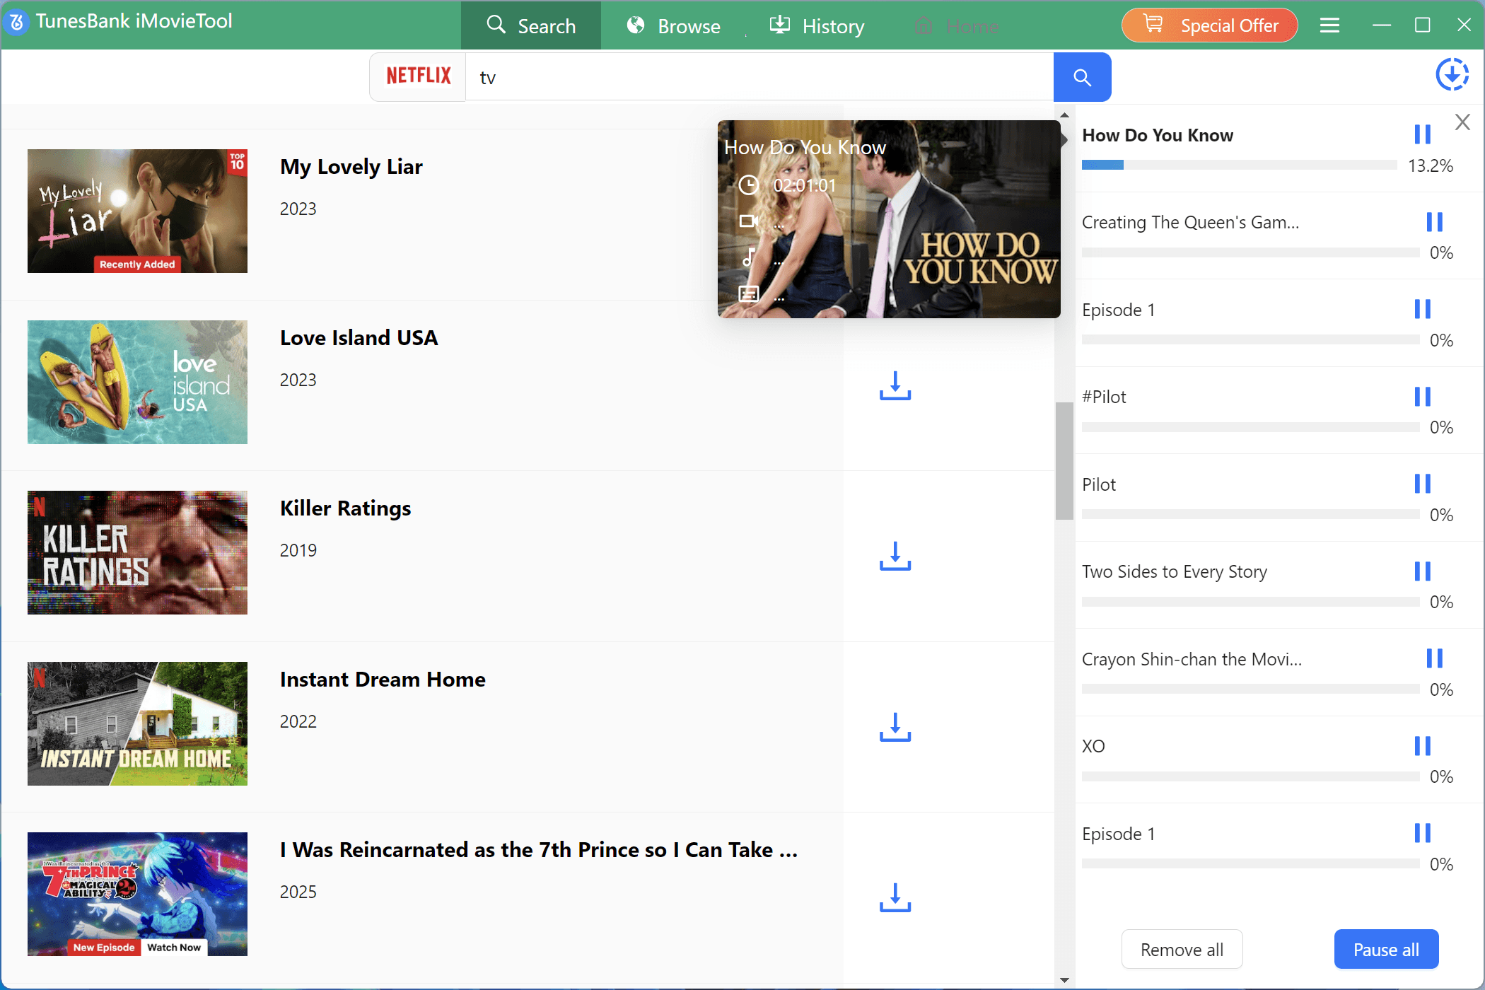Download I Was Reincarnated as the 7th Prince
This screenshot has height=990, width=1485.
(x=895, y=897)
